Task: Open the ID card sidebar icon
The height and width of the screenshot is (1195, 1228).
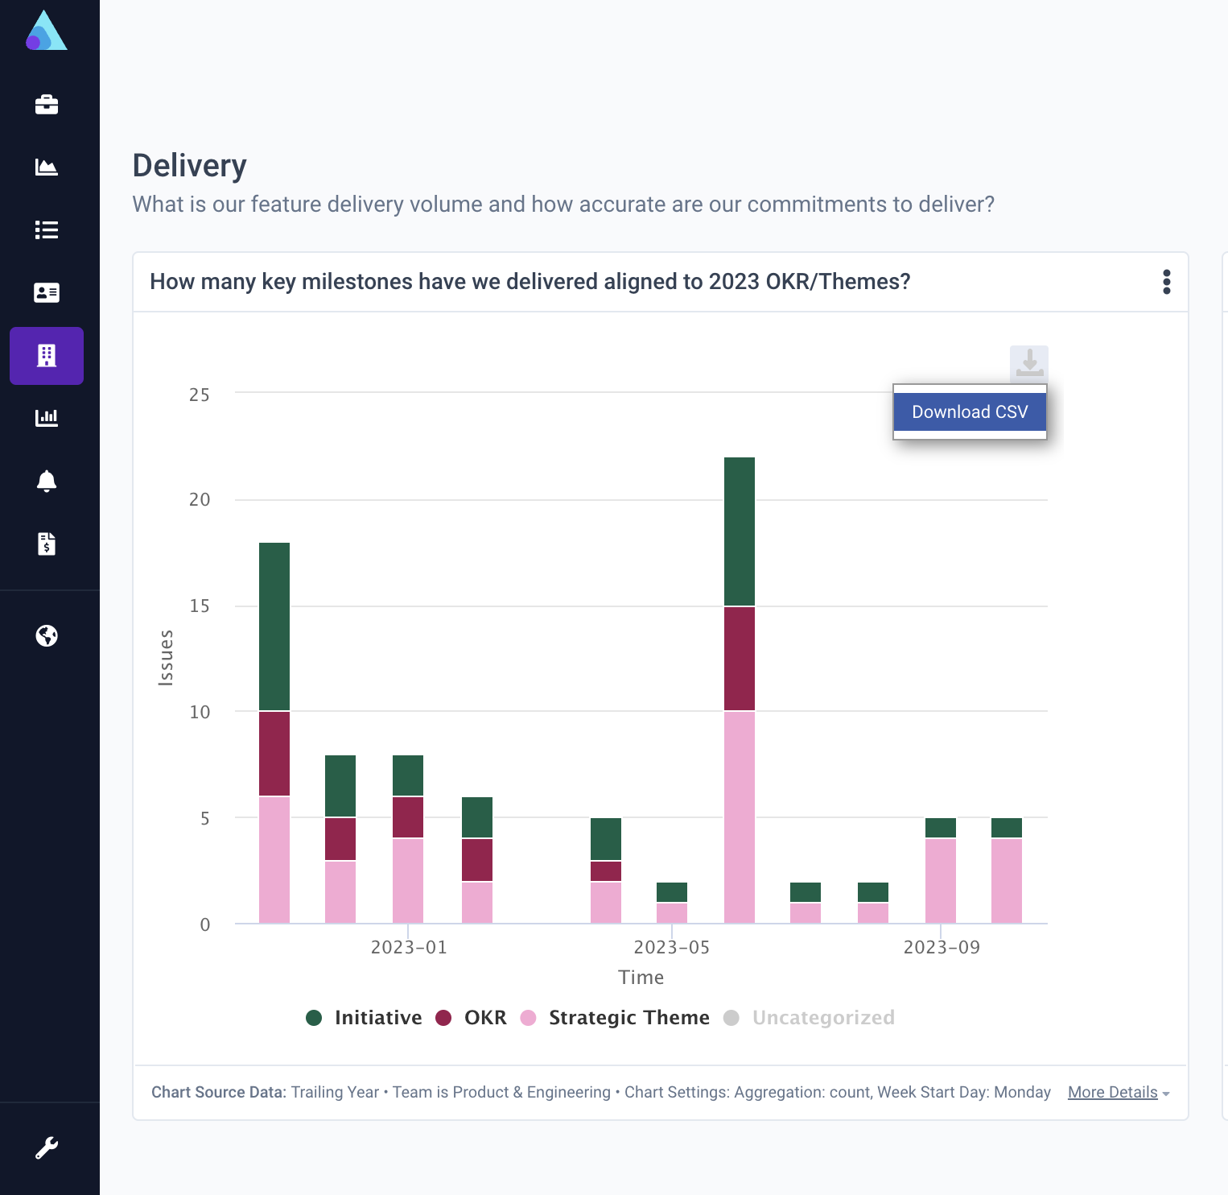Action: point(47,293)
